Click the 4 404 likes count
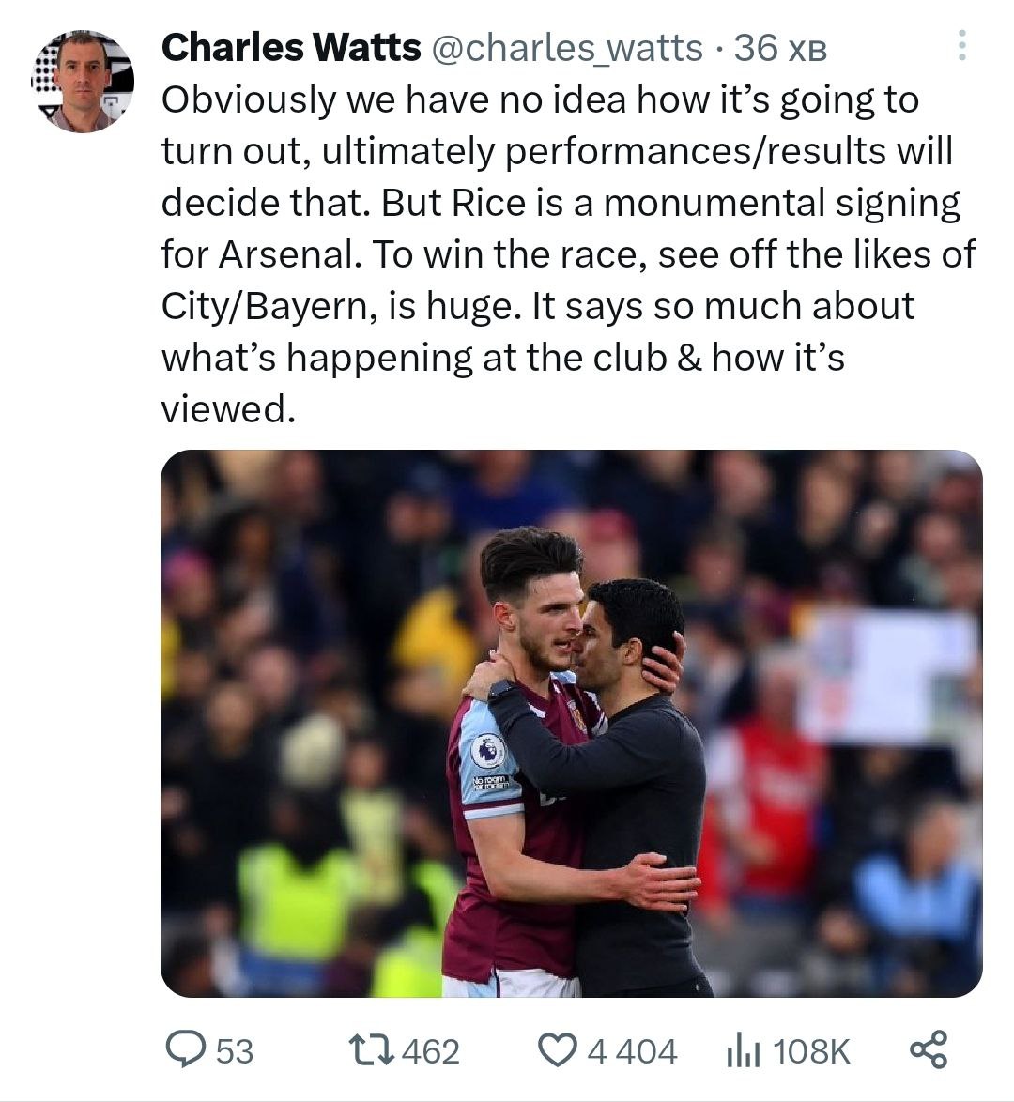The height and width of the screenshot is (1102, 1014). click(632, 1051)
